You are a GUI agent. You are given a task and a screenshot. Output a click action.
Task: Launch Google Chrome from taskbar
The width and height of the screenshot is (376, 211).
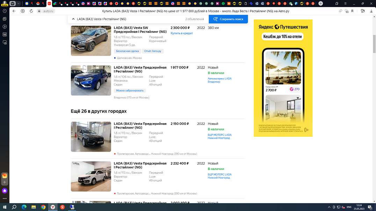43,207
